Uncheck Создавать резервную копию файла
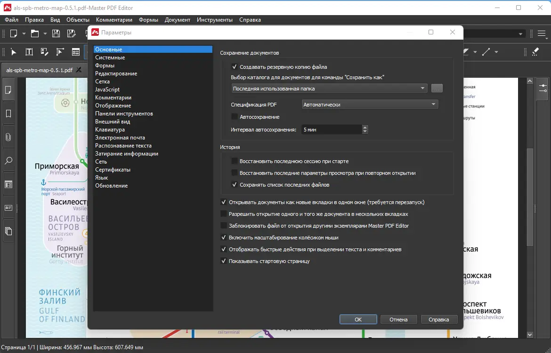551x353 pixels. coord(235,67)
